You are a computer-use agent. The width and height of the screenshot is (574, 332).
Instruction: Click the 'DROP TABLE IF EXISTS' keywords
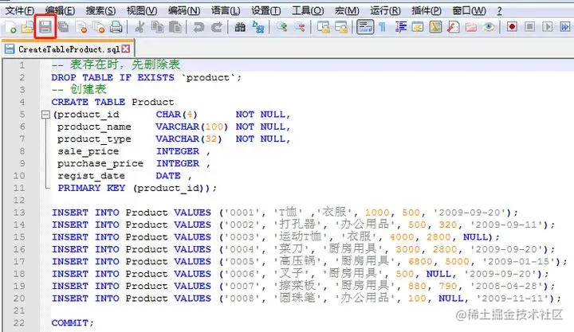112,77
